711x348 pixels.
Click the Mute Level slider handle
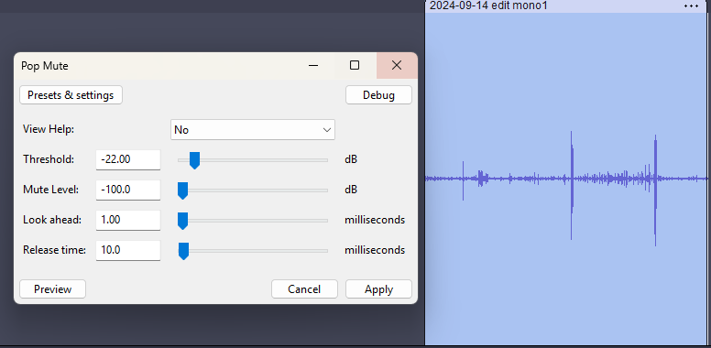pyautogui.click(x=182, y=190)
